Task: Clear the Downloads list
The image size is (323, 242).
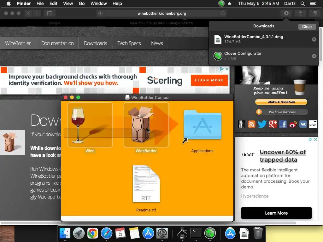Action: [307, 26]
